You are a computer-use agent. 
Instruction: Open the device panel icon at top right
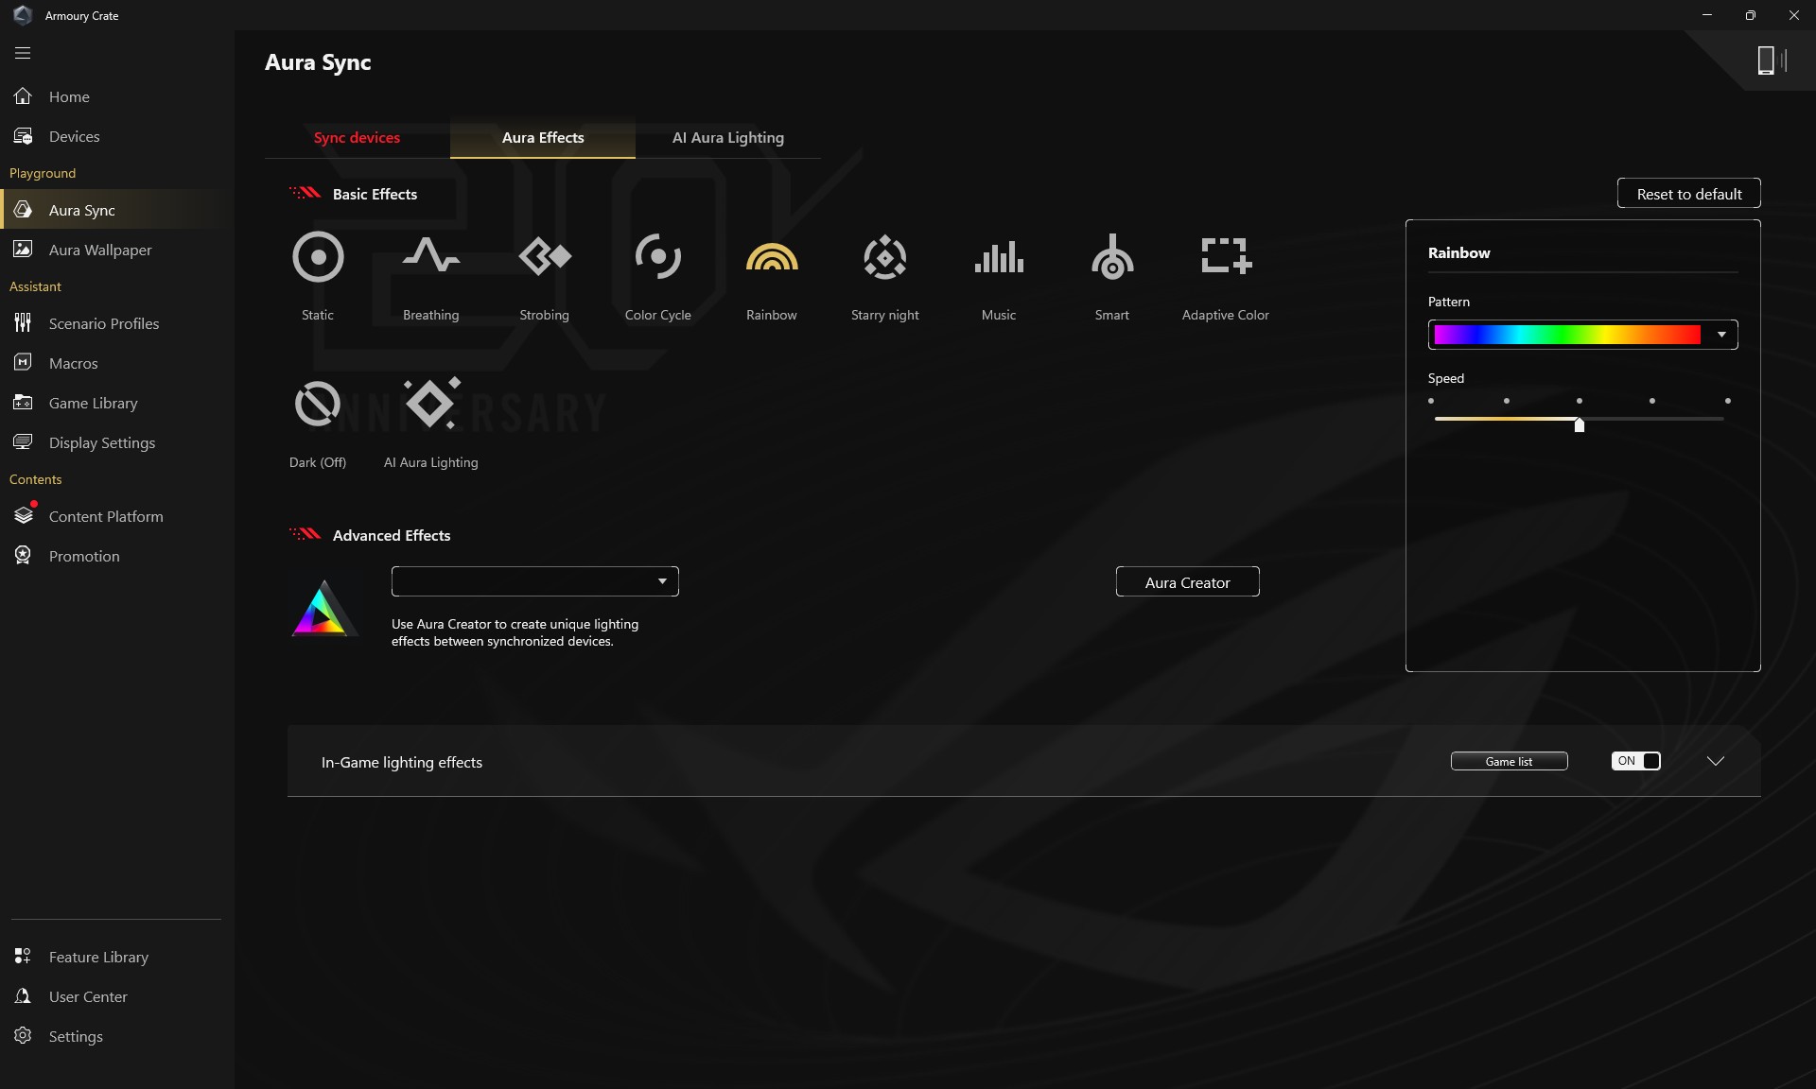click(1771, 60)
